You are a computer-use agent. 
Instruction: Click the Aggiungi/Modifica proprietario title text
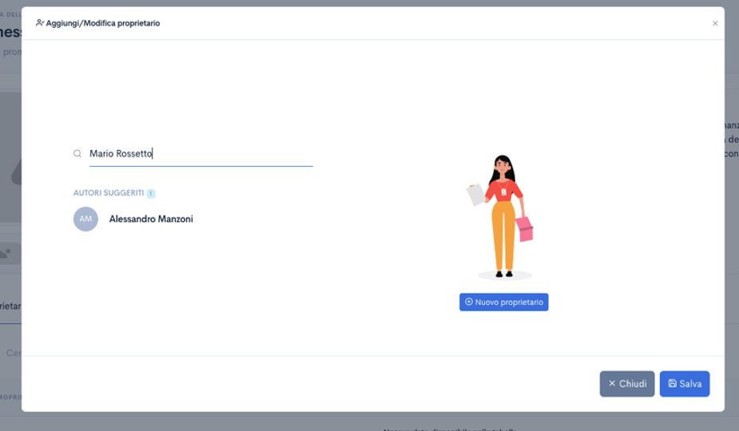pos(103,23)
